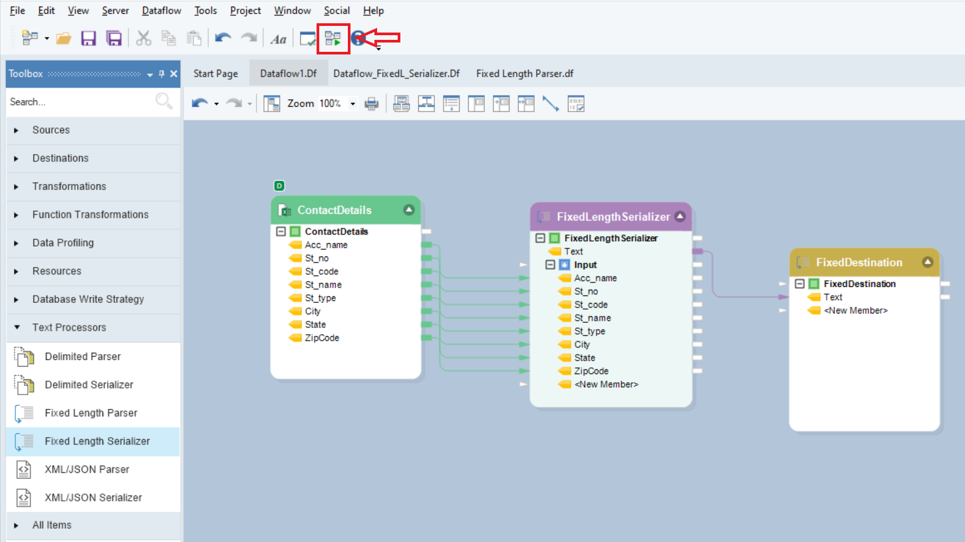Click the Save icon in main toolbar
This screenshot has width=965, height=542.
pyautogui.click(x=88, y=39)
